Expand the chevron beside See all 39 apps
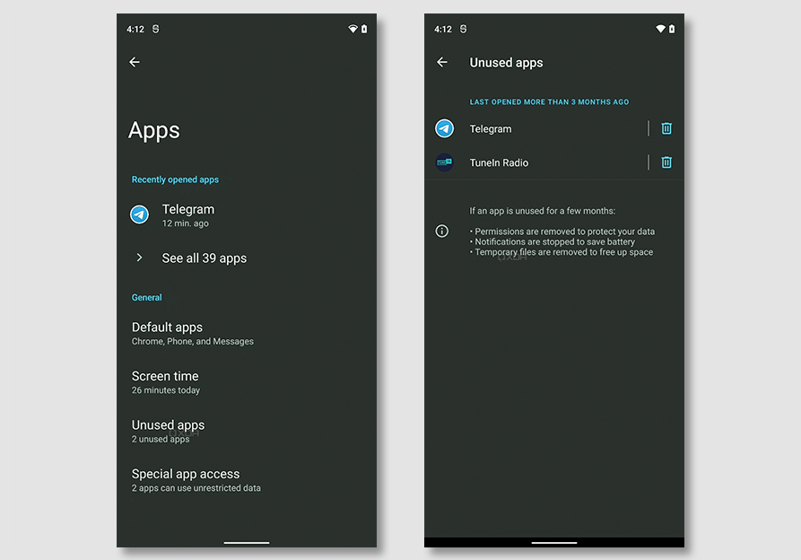 coord(139,258)
